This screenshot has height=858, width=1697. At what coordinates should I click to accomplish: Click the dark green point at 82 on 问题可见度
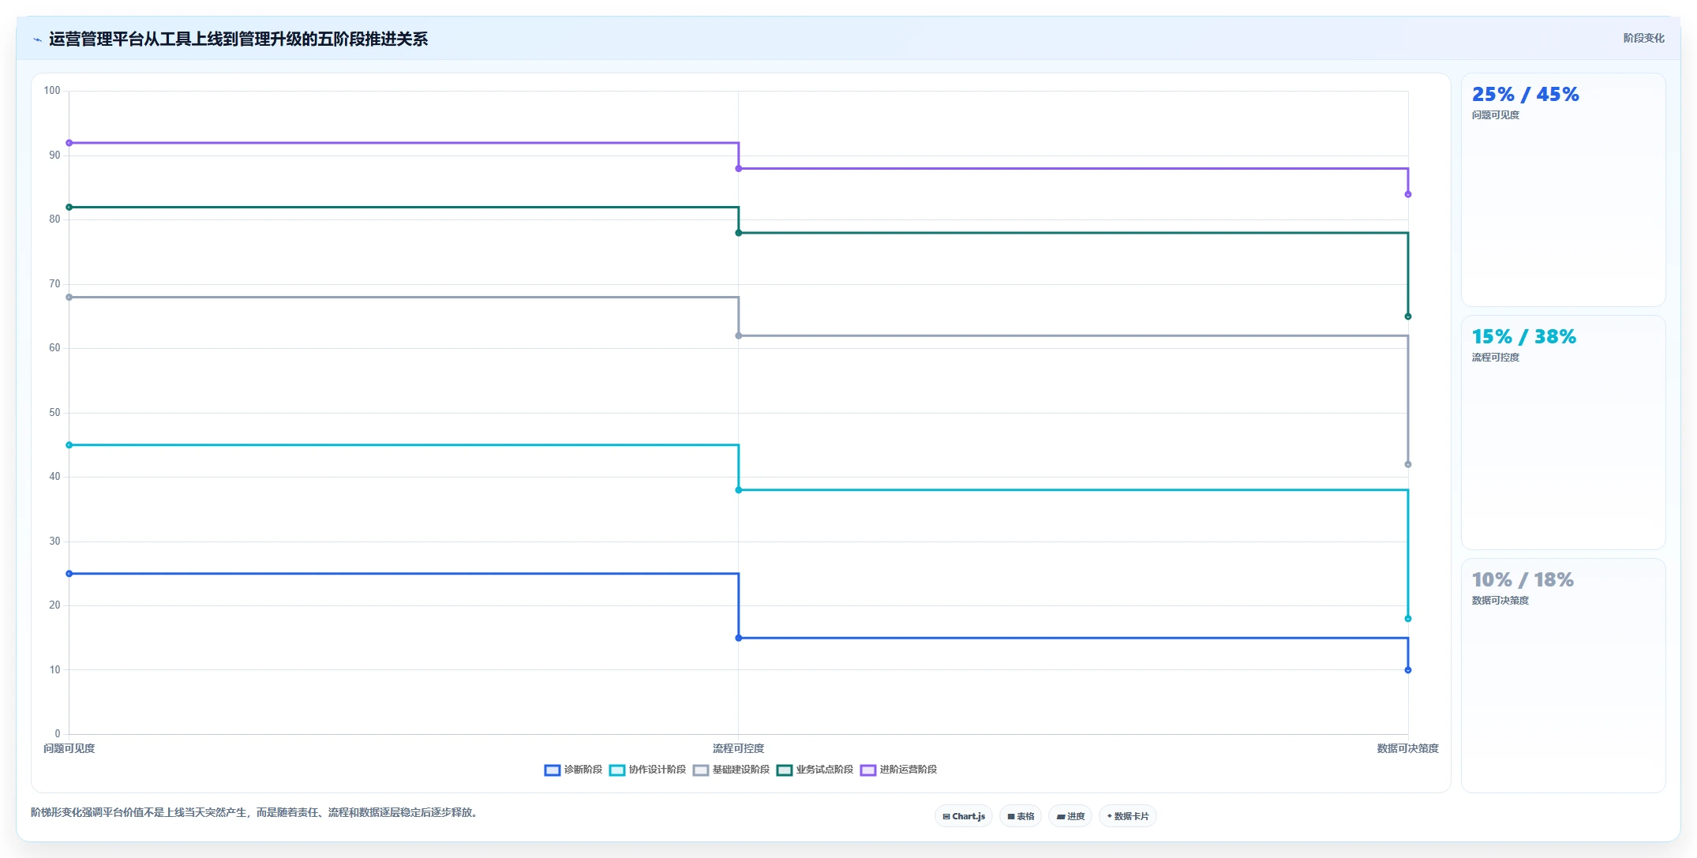tap(69, 207)
